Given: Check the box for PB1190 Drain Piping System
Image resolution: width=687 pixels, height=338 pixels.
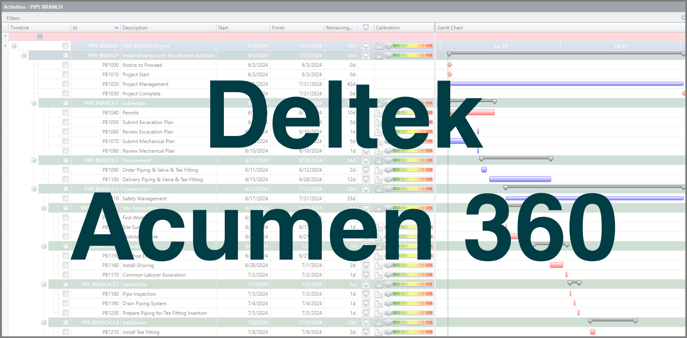Looking at the screenshot, I should click(x=66, y=303).
